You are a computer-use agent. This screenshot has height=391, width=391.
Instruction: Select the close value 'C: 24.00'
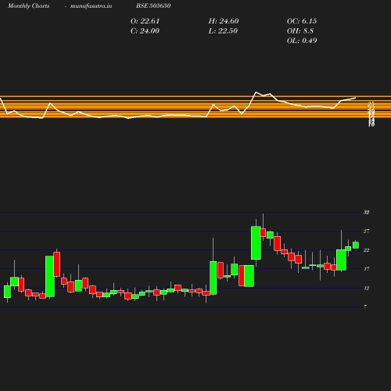point(145,31)
